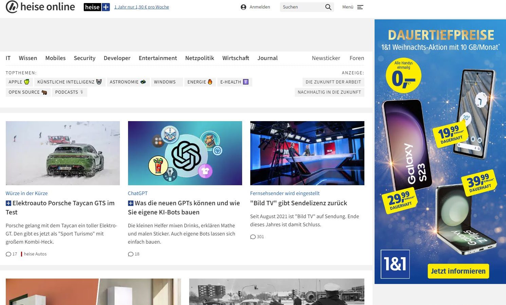The width and height of the screenshot is (506, 305).
Task: Go to the Netzpolitik section
Action: 199,58
